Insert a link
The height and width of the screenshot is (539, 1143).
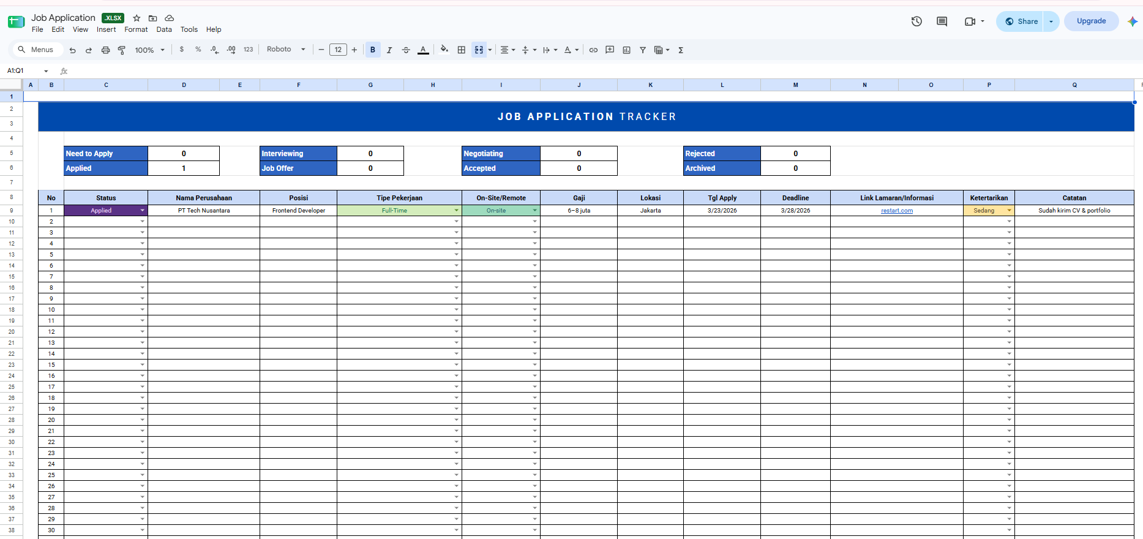pos(593,50)
